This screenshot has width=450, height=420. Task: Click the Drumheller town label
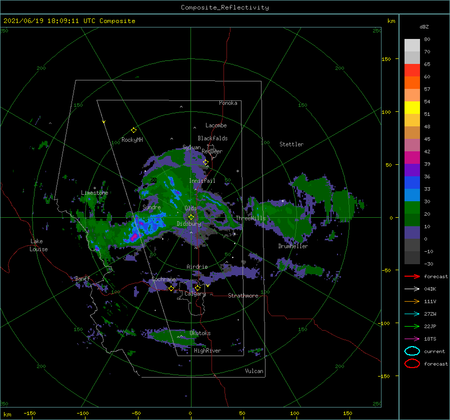tap(293, 246)
